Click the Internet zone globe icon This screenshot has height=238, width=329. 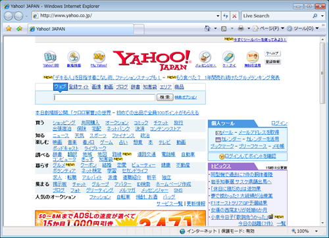[182, 231]
